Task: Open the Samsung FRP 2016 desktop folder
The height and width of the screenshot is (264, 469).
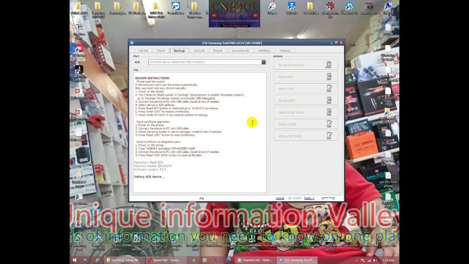Action: coord(98,10)
